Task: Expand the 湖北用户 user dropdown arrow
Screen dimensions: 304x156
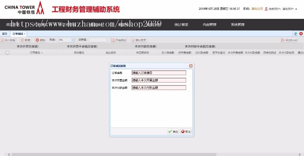Action: pos(296,9)
